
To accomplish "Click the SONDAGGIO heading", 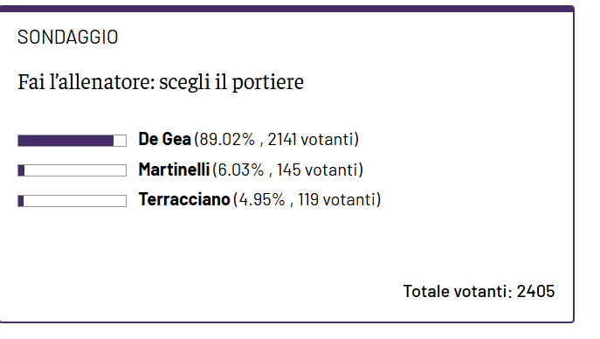I will [68, 37].
